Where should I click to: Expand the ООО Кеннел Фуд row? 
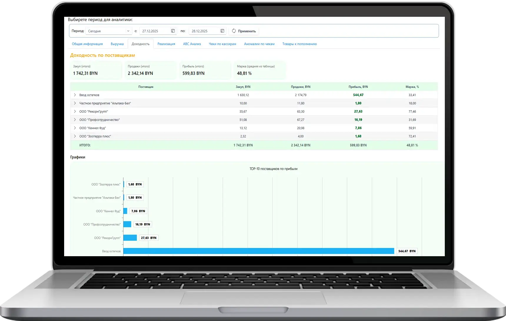click(75, 128)
